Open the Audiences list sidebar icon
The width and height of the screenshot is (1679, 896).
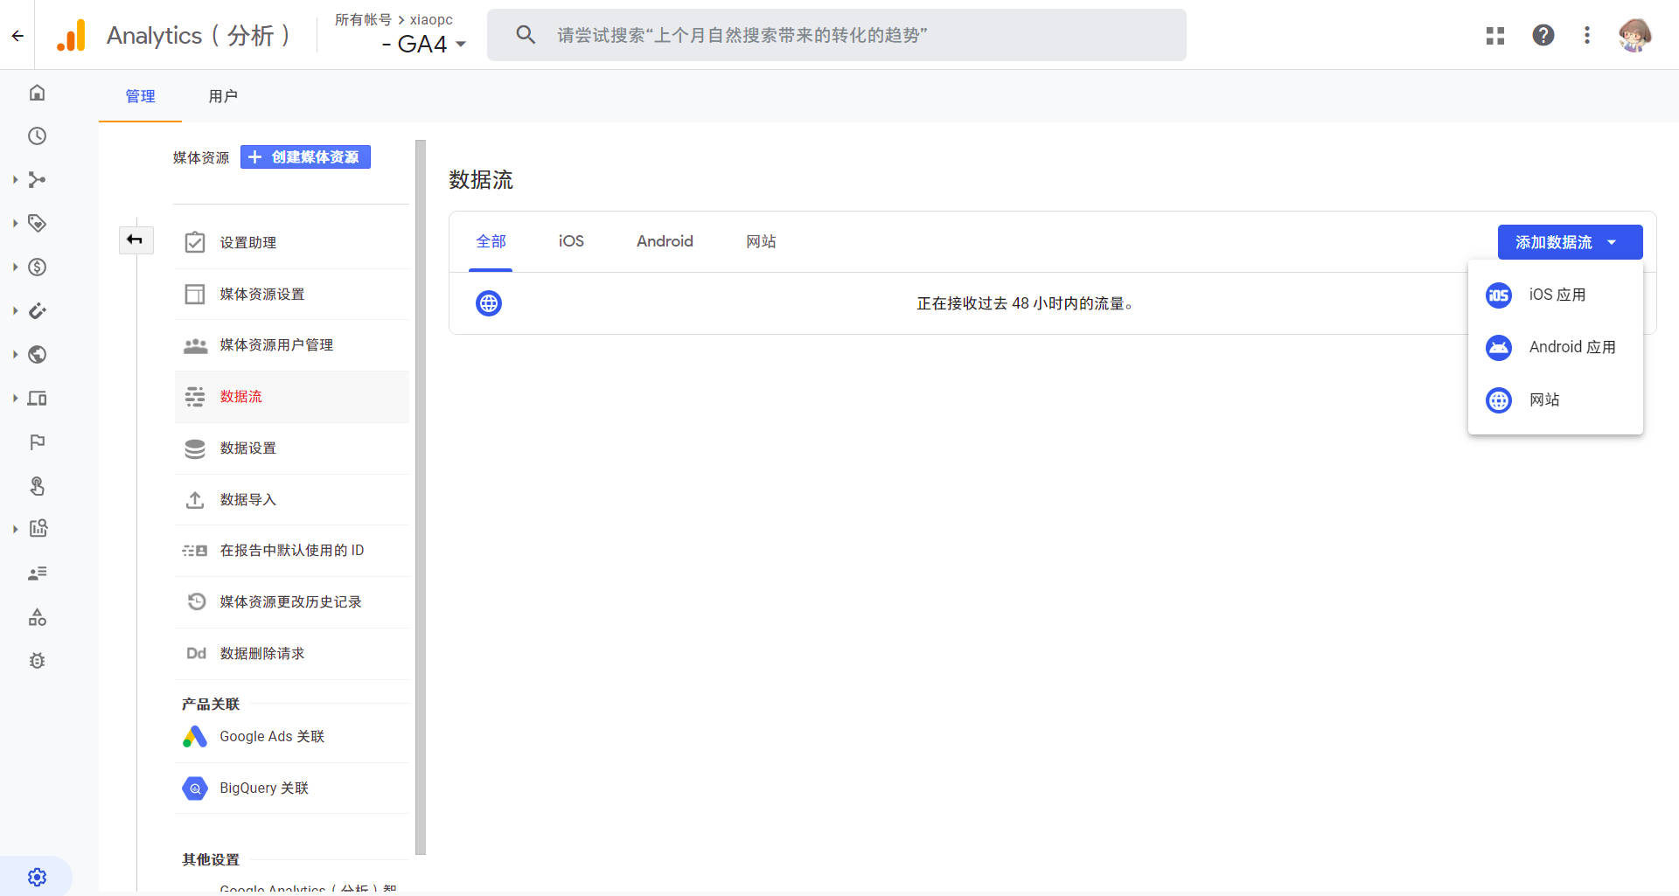[x=37, y=573]
